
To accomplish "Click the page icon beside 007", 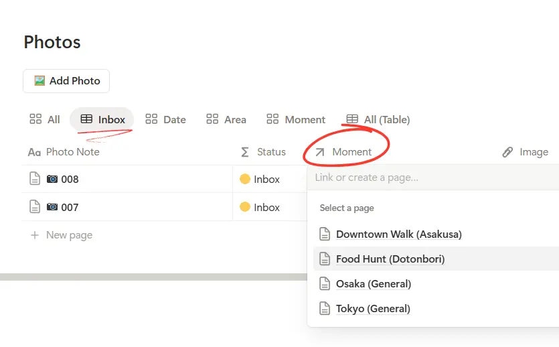I will click(x=35, y=207).
